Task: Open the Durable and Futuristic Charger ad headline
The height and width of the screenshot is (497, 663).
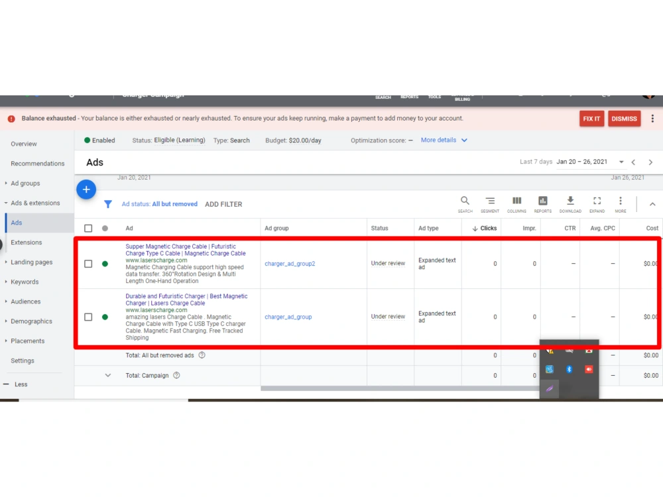Action: pos(186,300)
